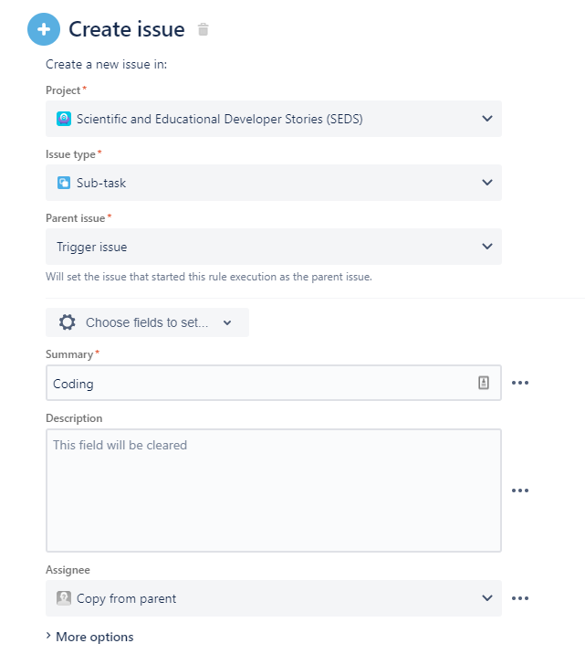The height and width of the screenshot is (654, 585).
Task: Open the three-dots menu beside Assignee
Action: pyautogui.click(x=520, y=598)
